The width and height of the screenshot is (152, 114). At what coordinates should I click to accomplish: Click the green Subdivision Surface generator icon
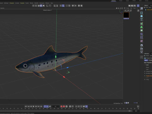142,24
